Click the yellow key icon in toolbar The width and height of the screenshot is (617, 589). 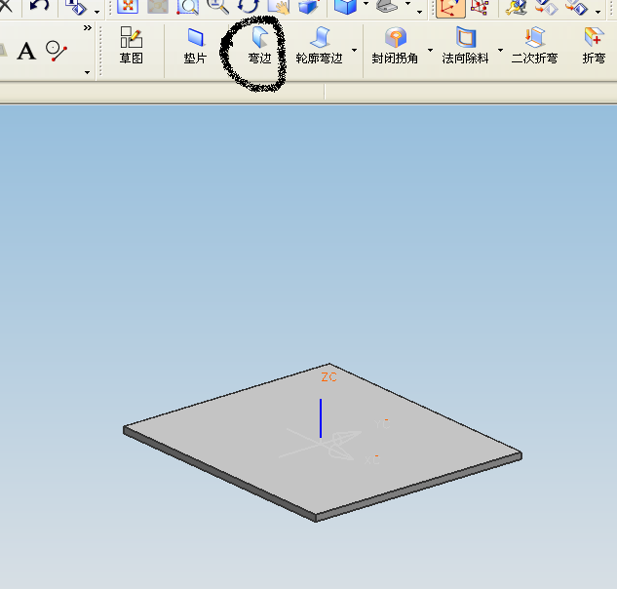[x=516, y=7]
